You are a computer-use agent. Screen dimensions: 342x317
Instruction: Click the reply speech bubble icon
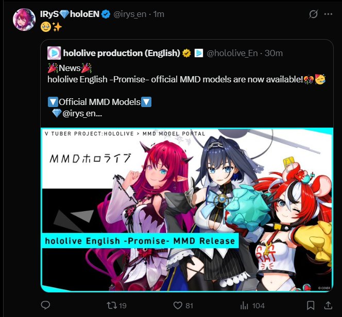coord(46,305)
